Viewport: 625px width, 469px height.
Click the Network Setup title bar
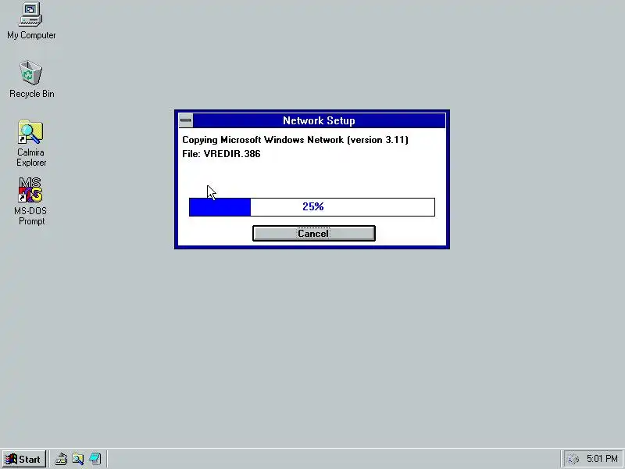click(319, 120)
